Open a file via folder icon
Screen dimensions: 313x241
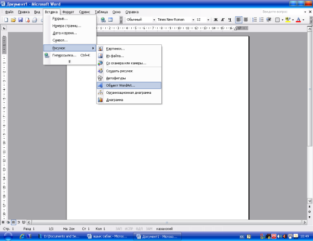tap(13, 20)
